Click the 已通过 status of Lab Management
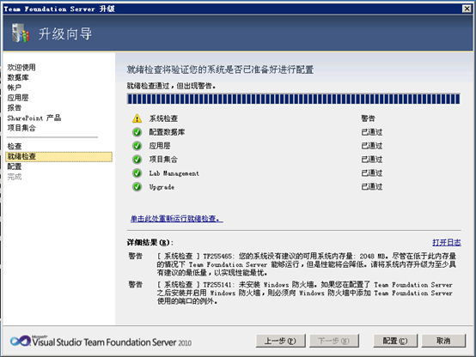Viewport: 476px width, 357px height. 372,173
